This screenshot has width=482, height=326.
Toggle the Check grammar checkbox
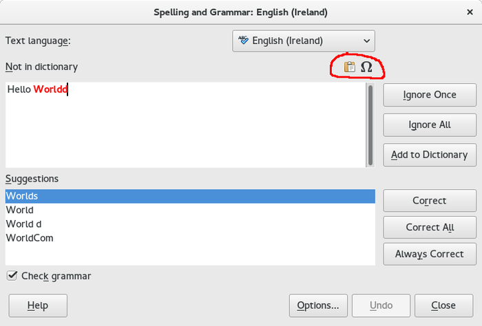pos(12,276)
